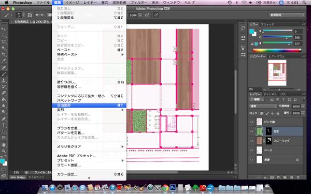Open the workspace preset dropdown
Image resolution: width=311 pixels, height=194 pixels.
click(287, 15)
